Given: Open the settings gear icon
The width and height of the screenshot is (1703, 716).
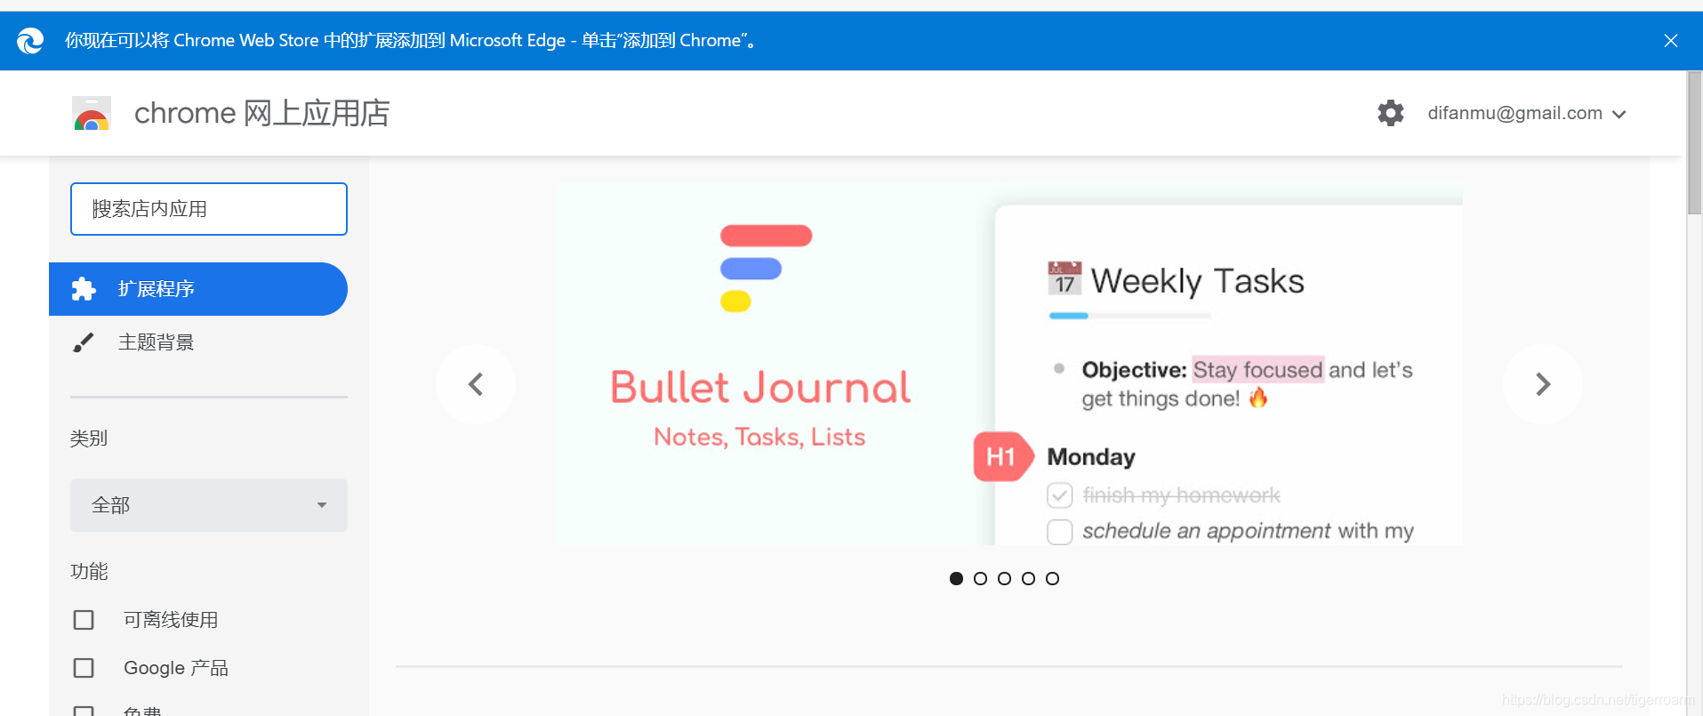Looking at the screenshot, I should pyautogui.click(x=1391, y=113).
